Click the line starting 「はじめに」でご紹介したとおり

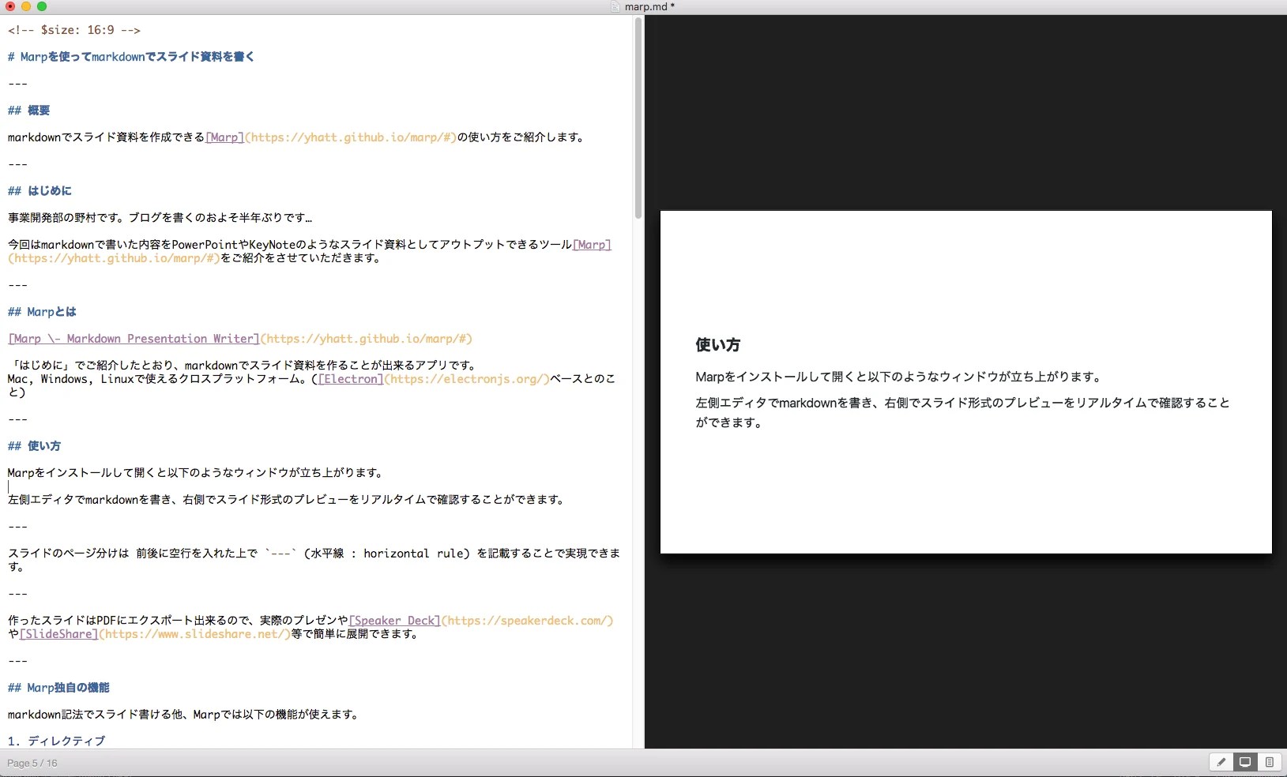coord(243,366)
